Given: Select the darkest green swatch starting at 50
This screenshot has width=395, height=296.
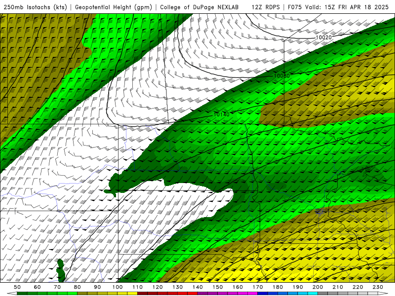Looking at the screenshot, I should pyautogui.click(x=22, y=294).
